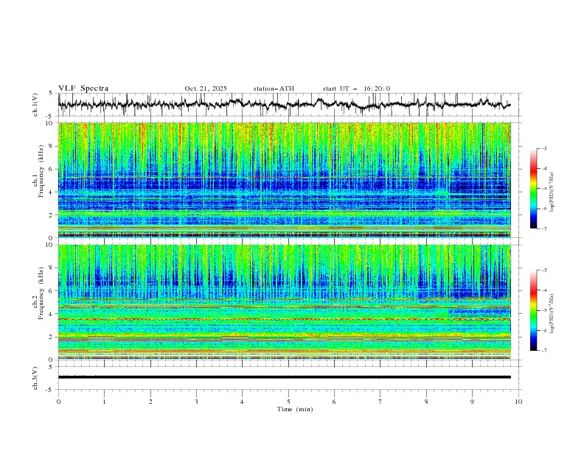Image resolution: width=584 pixels, height=451 pixels.
Task: Click time axis tick label "5"
Action: (288, 402)
